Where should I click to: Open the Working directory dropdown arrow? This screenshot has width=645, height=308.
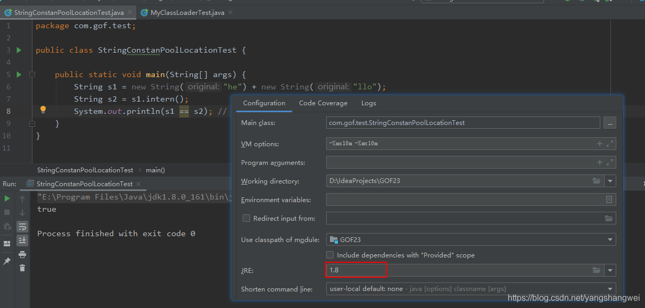(x=610, y=181)
